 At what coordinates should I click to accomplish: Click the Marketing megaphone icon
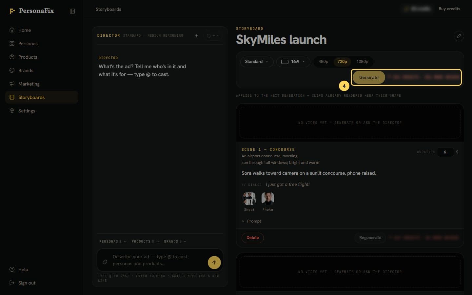tap(12, 84)
